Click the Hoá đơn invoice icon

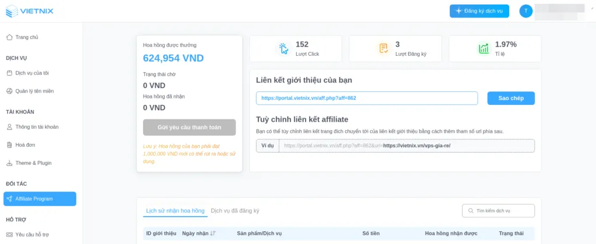[x=9, y=145]
